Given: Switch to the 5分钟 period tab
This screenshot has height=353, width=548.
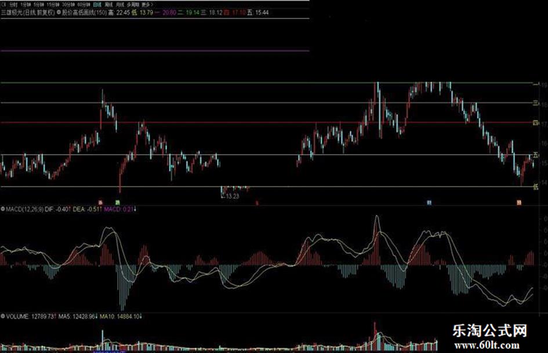Looking at the screenshot, I should 38,5.
